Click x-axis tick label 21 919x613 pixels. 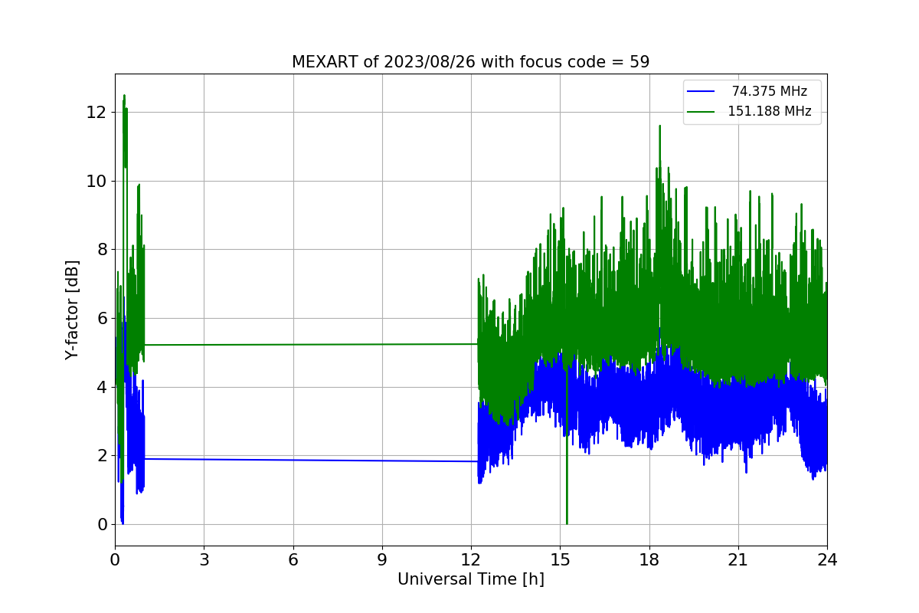(x=738, y=559)
